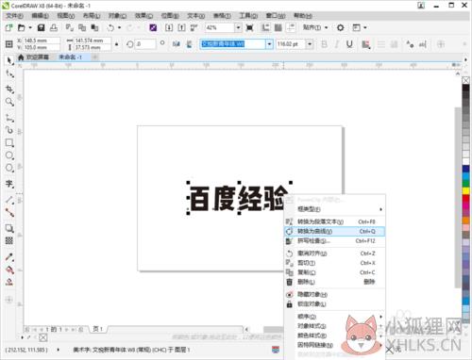Image resolution: width=472 pixels, height=360 pixels.
Task: Toggle Show Guidelines in standard toolbar
Action: [291, 27]
